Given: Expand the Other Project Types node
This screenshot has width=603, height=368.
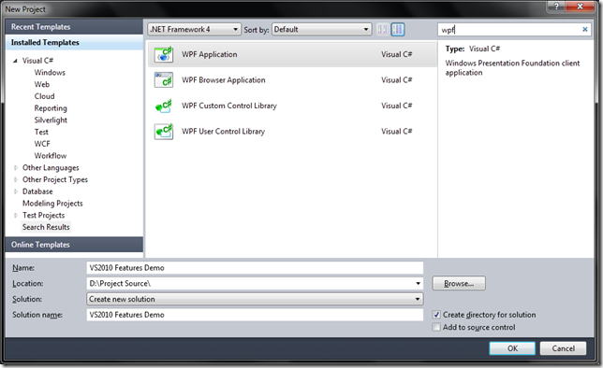Looking at the screenshot, I should point(15,179).
